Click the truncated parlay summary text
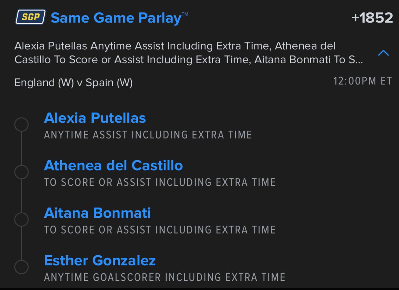The height and width of the screenshot is (290, 399). pos(188,53)
